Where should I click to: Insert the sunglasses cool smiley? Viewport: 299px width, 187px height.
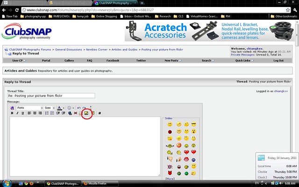(x=193, y=124)
